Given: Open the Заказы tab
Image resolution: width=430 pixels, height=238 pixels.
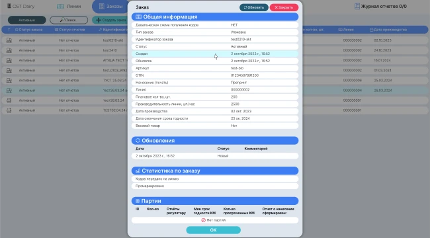Looking at the screenshot, I should (110, 7).
